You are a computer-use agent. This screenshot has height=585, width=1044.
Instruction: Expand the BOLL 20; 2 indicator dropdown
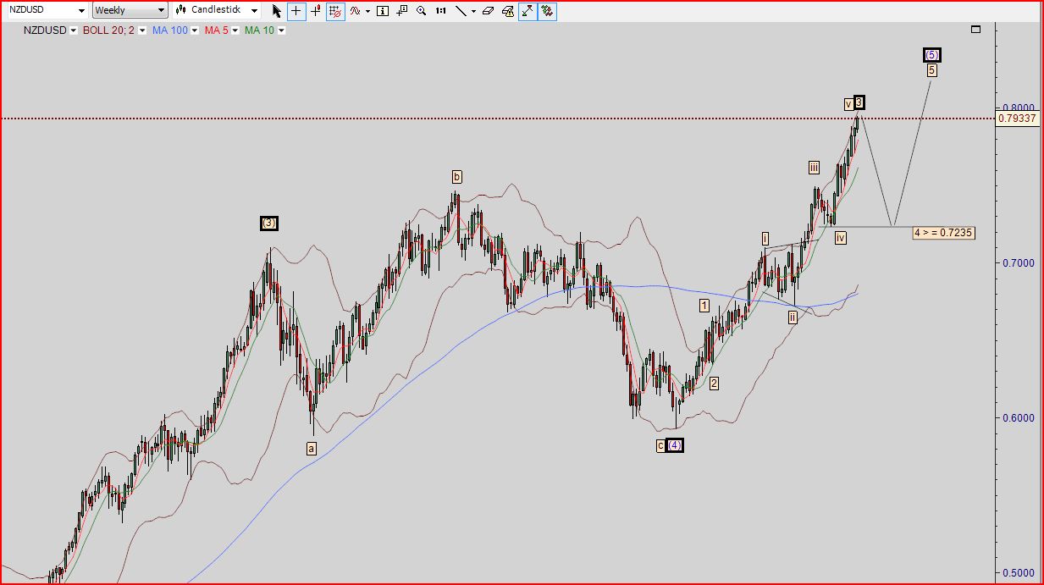141,30
